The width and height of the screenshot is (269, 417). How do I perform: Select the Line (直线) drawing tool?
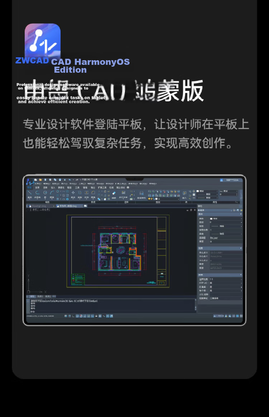[29, 195]
